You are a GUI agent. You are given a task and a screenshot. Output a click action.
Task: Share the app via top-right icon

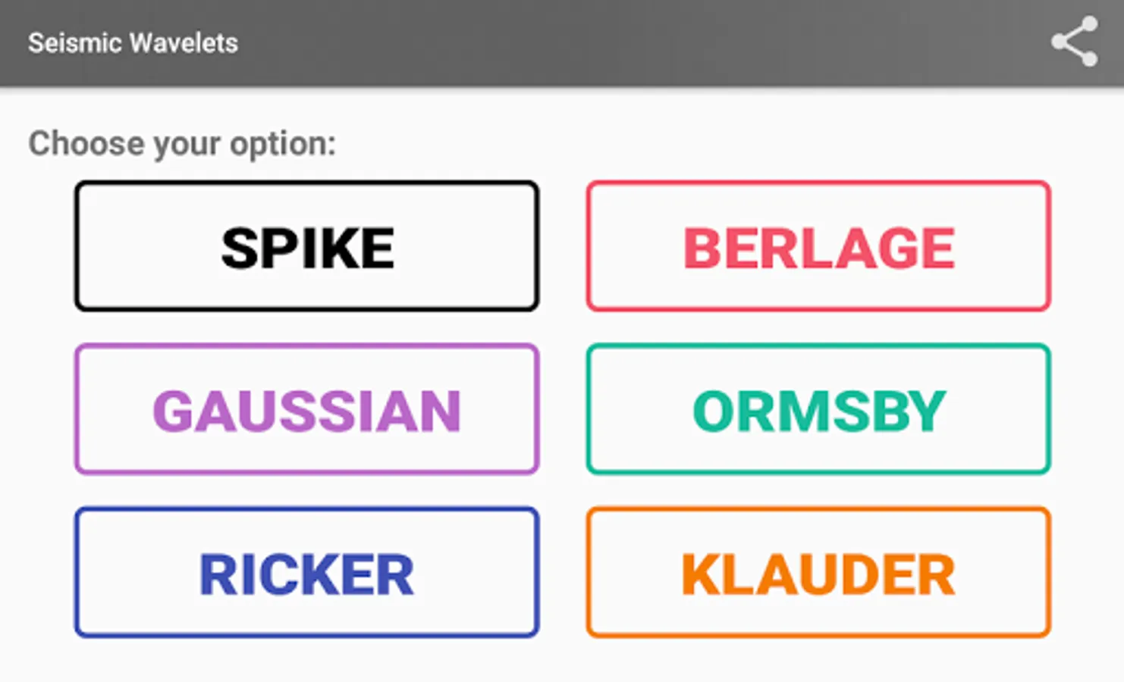click(1074, 42)
